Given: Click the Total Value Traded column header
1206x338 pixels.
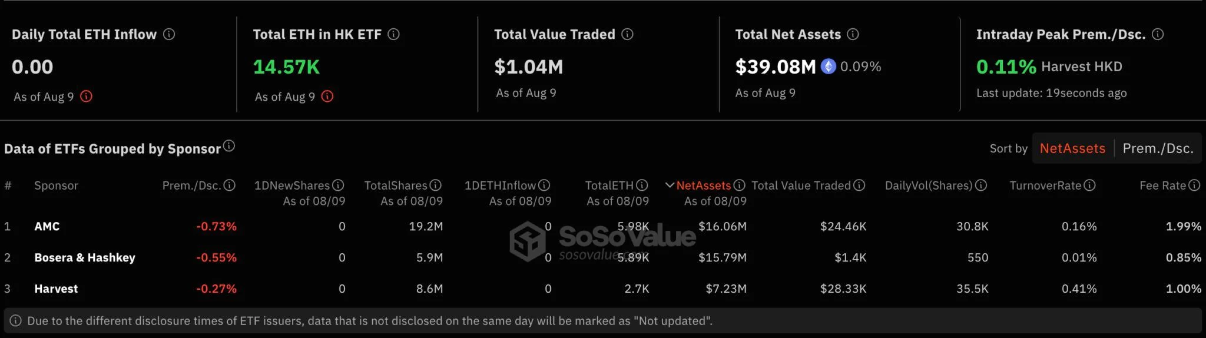Looking at the screenshot, I should (x=801, y=185).
